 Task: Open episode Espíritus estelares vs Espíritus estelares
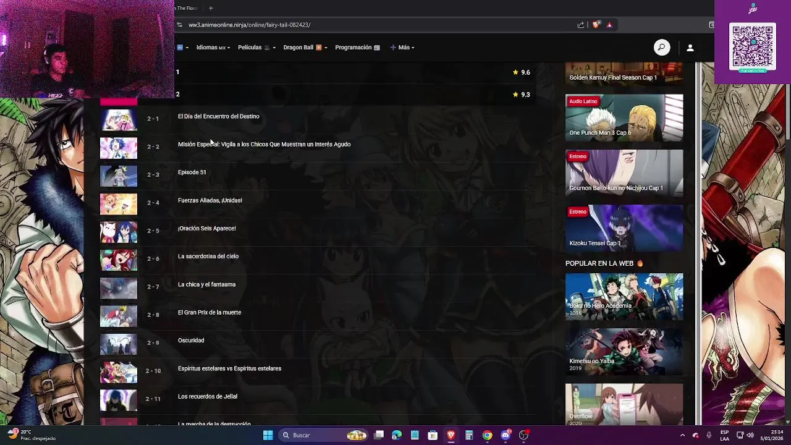click(x=229, y=368)
